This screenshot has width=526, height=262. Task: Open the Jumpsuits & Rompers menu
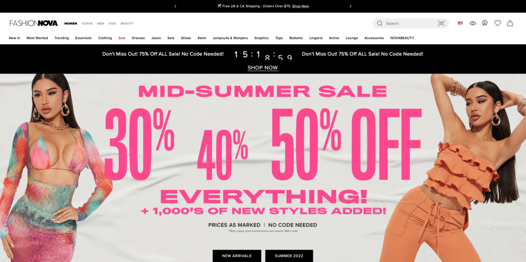point(230,38)
